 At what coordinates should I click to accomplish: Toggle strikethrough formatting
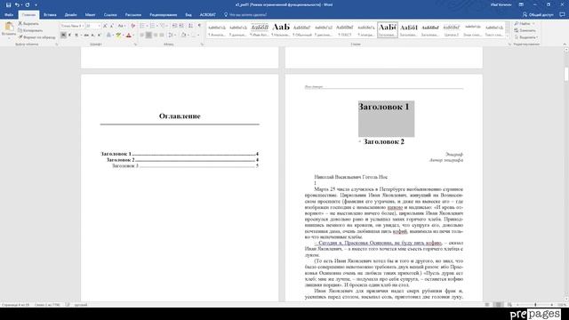tap(86, 36)
